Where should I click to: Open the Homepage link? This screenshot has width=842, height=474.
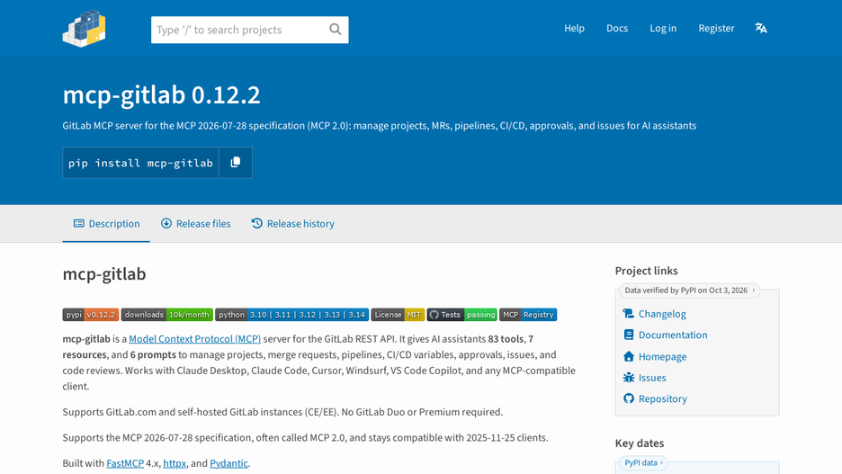663,356
